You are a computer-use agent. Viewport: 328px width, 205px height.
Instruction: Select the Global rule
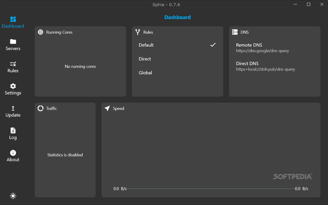(177, 73)
